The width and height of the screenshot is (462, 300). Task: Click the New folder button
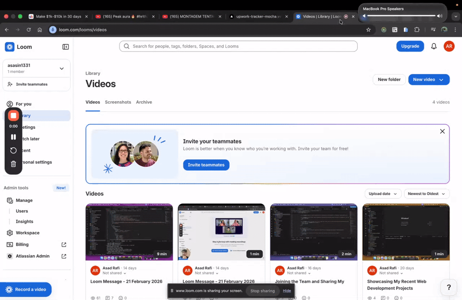(x=389, y=80)
